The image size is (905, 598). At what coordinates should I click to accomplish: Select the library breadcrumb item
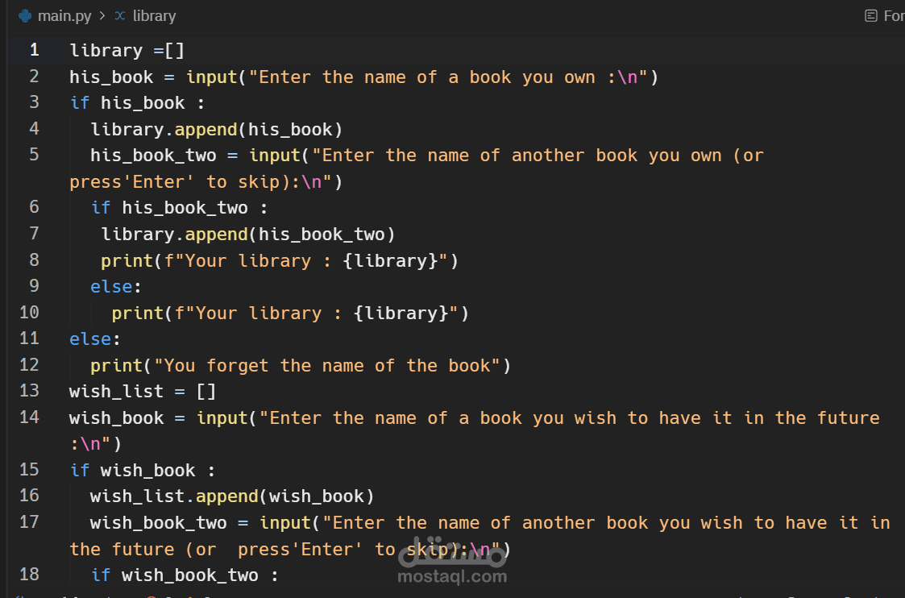click(x=154, y=15)
